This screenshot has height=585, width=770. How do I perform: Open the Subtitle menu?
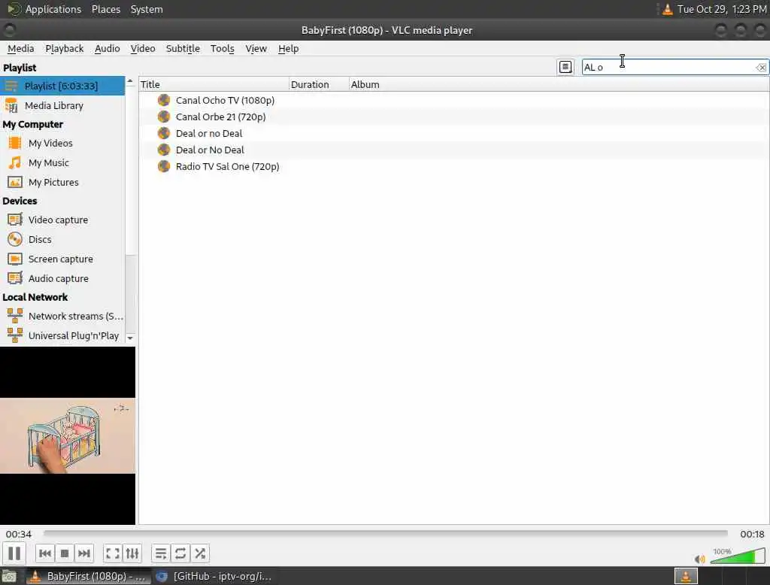[x=183, y=49]
